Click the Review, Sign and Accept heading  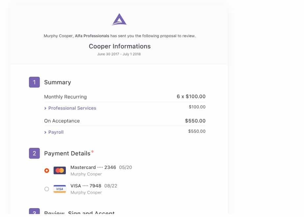point(79,213)
